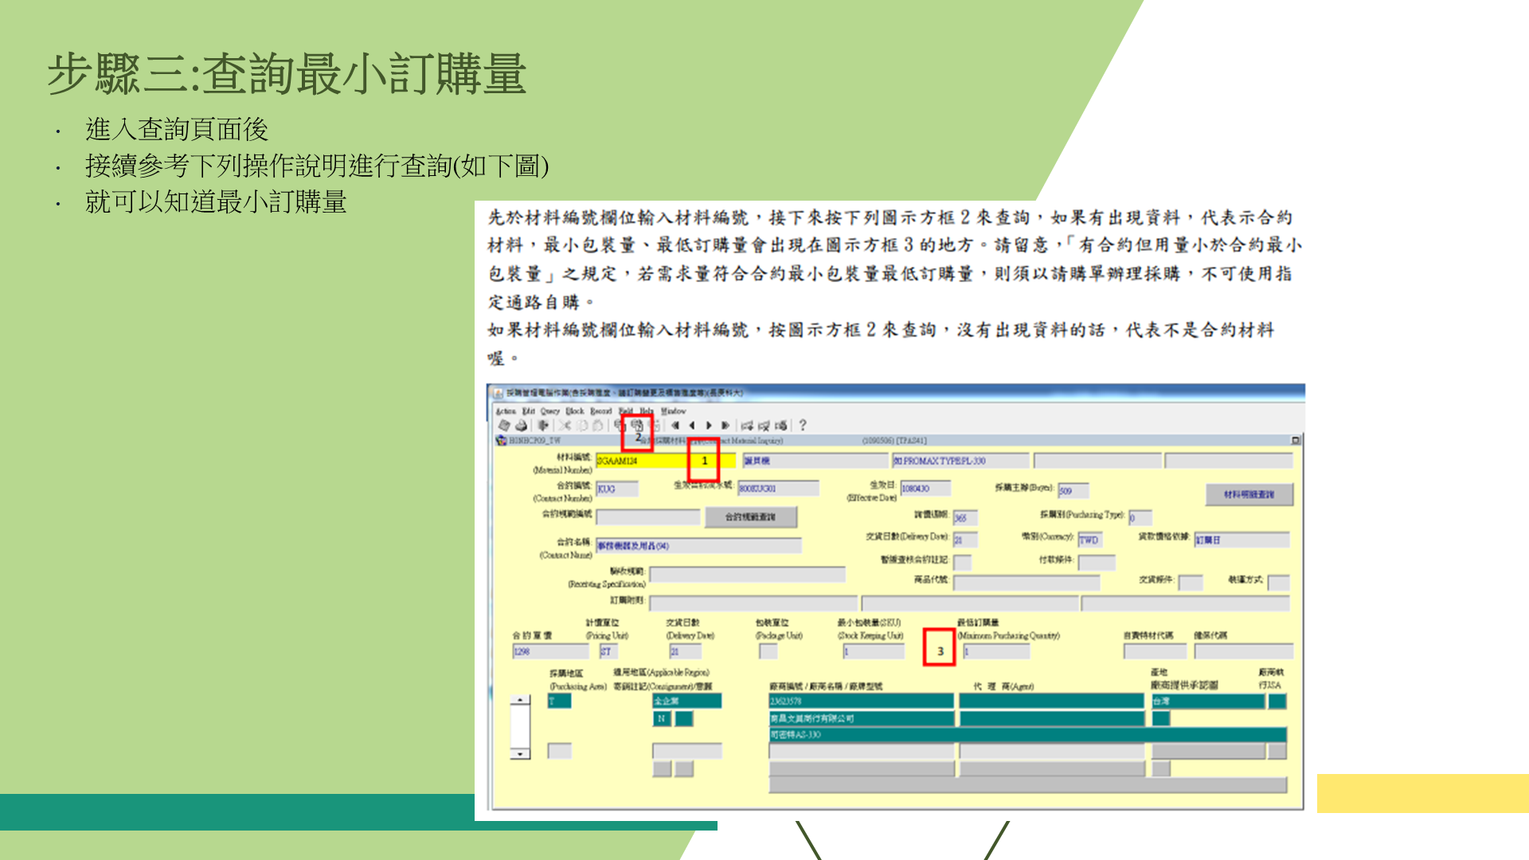Click the Effective Date field 1080430
Viewport: 1529px width, 860px height.
926,489
